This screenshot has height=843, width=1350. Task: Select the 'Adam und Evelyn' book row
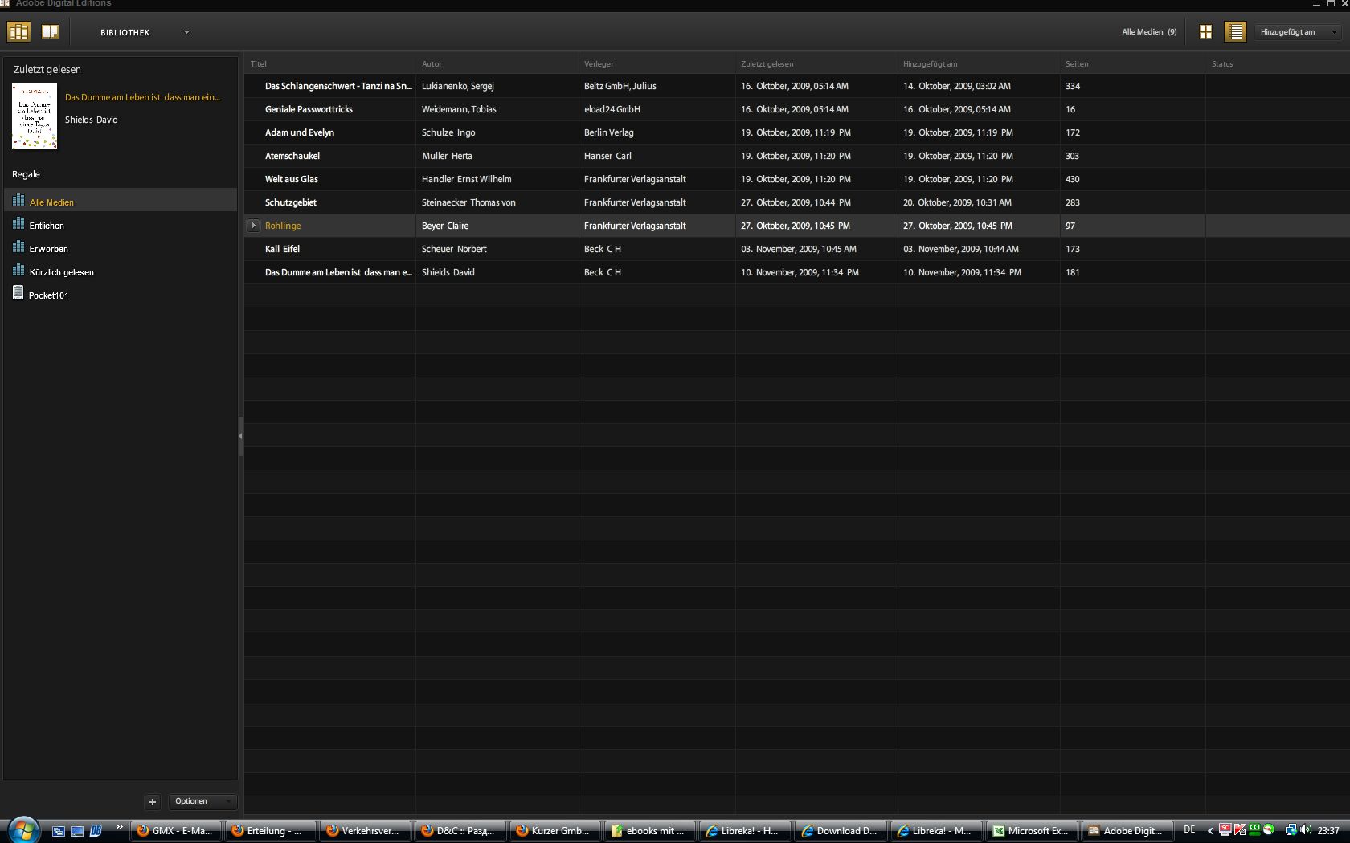click(x=797, y=132)
